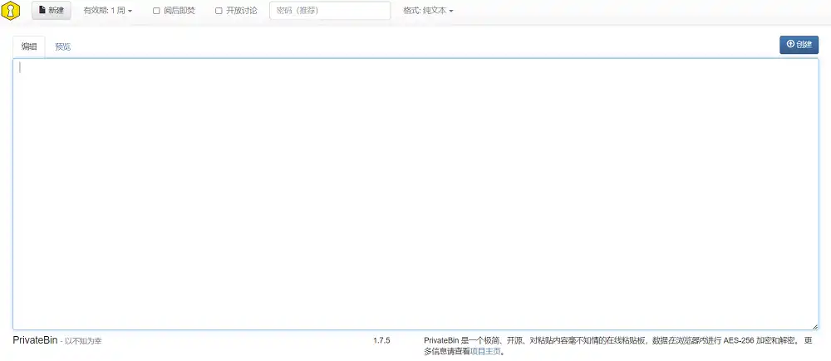The image size is (831, 361).
Task: Tick the 阅后即焚 checkbox
Action: pyautogui.click(x=156, y=11)
